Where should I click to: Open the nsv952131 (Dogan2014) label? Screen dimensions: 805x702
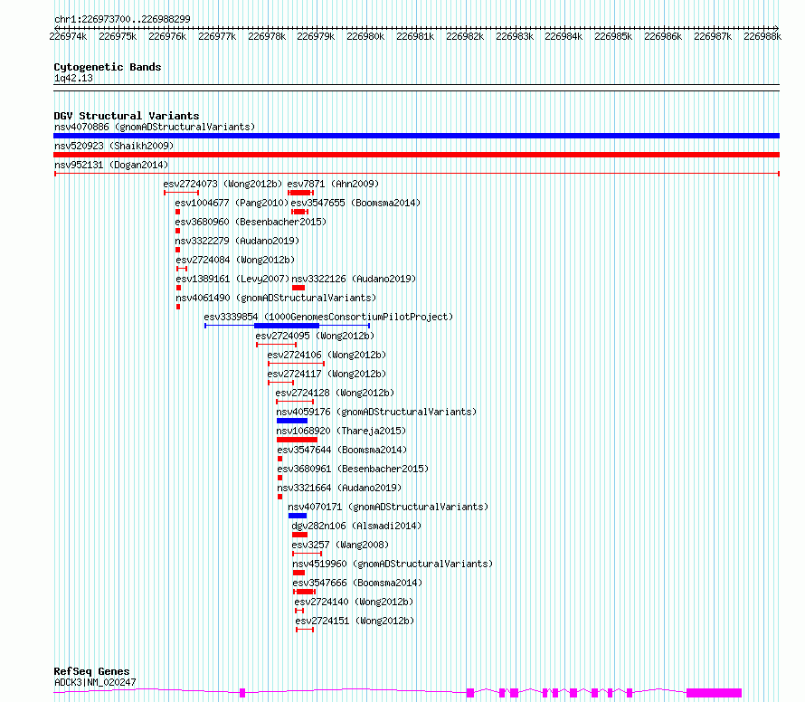pos(111,165)
